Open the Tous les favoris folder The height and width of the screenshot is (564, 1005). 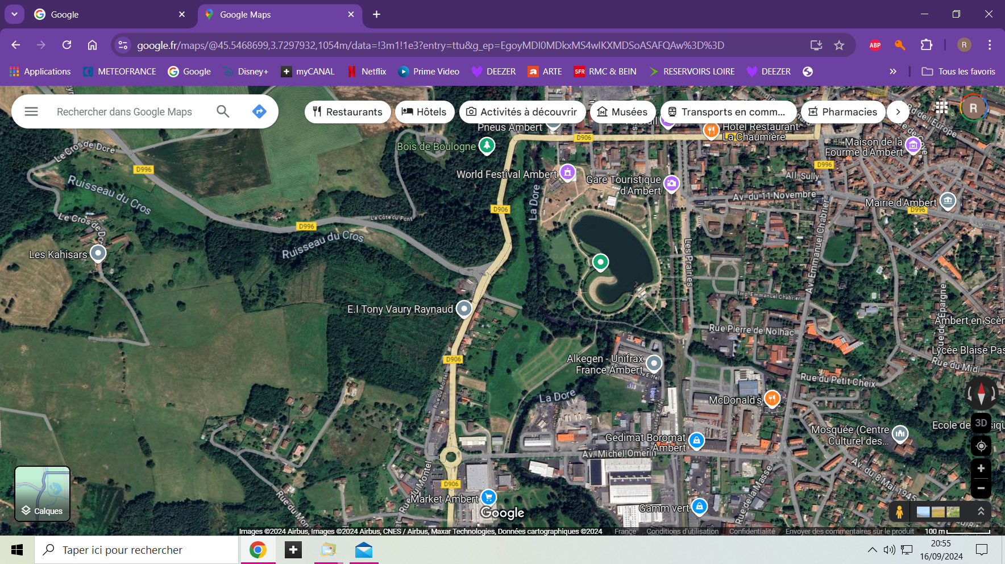(x=958, y=72)
